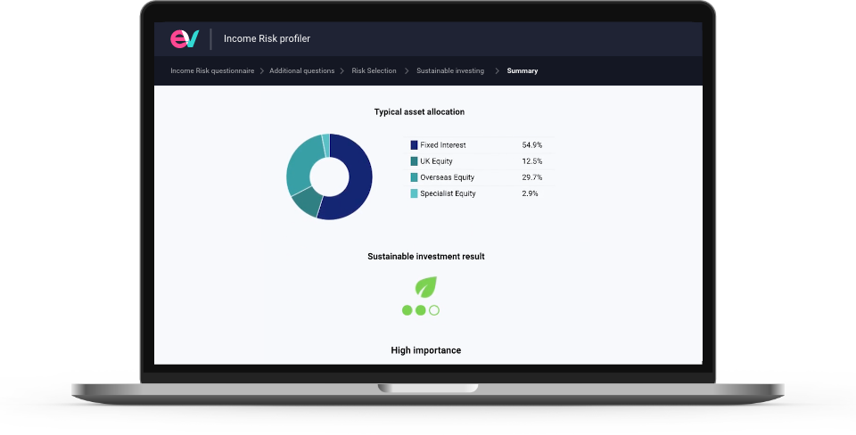Navigate to Risk Selection step
This screenshot has width=856, height=435.
pyautogui.click(x=374, y=71)
